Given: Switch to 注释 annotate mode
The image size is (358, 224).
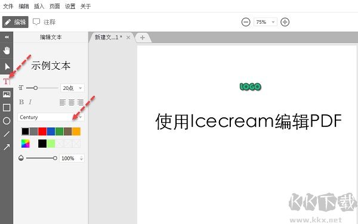Looking at the screenshot, I should click(x=44, y=22).
